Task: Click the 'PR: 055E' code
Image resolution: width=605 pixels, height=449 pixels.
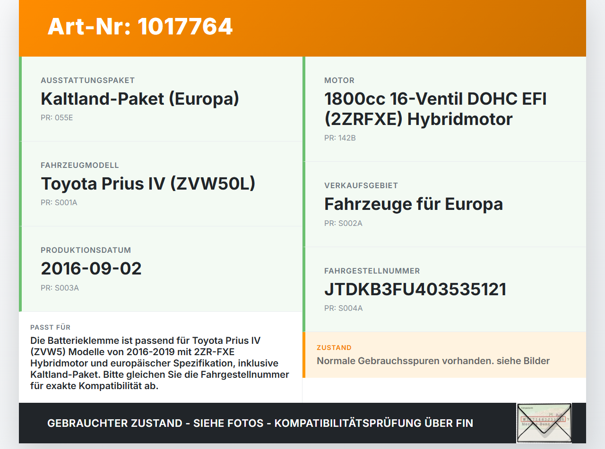Action: (57, 117)
